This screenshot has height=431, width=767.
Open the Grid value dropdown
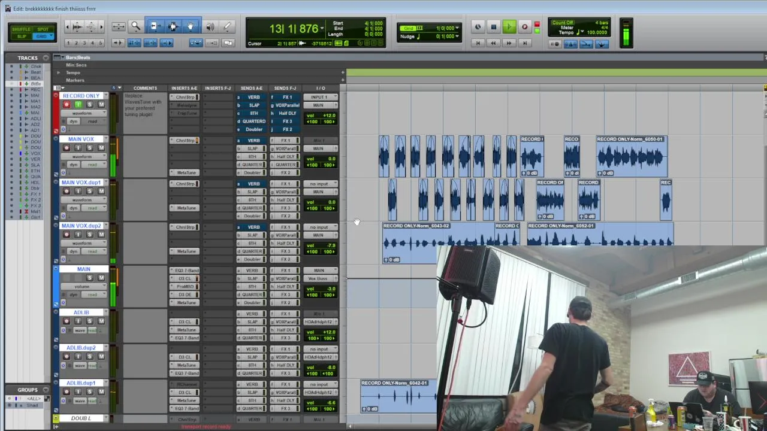point(457,28)
